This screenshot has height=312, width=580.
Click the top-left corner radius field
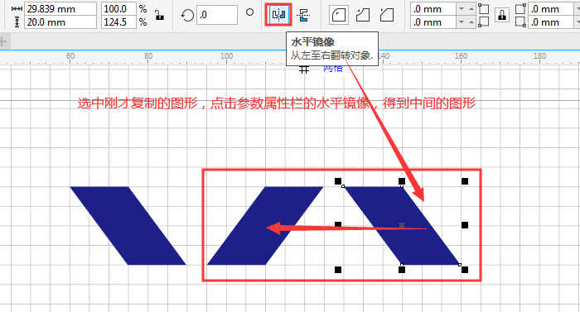433,9
